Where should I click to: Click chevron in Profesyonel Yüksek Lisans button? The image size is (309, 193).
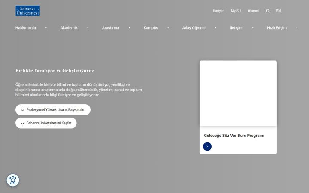pos(22,110)
